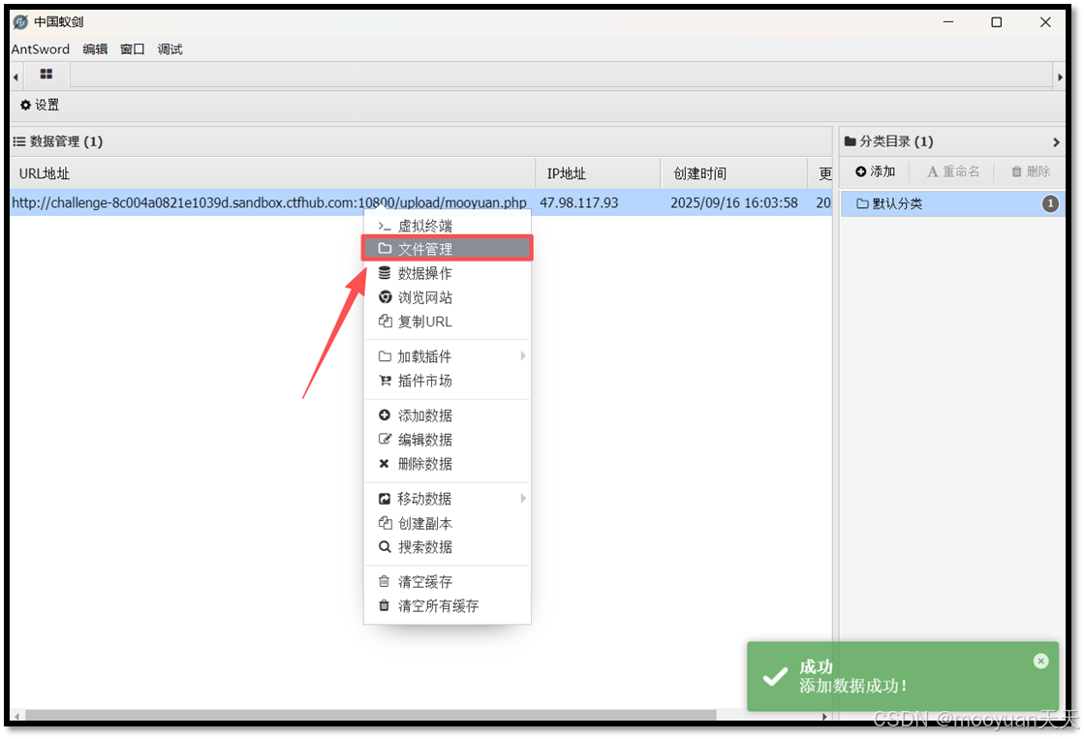Viewport: 1084px width, 739px height.
Task: Click the 默认分类 count badge
Action: [1050, 203]
